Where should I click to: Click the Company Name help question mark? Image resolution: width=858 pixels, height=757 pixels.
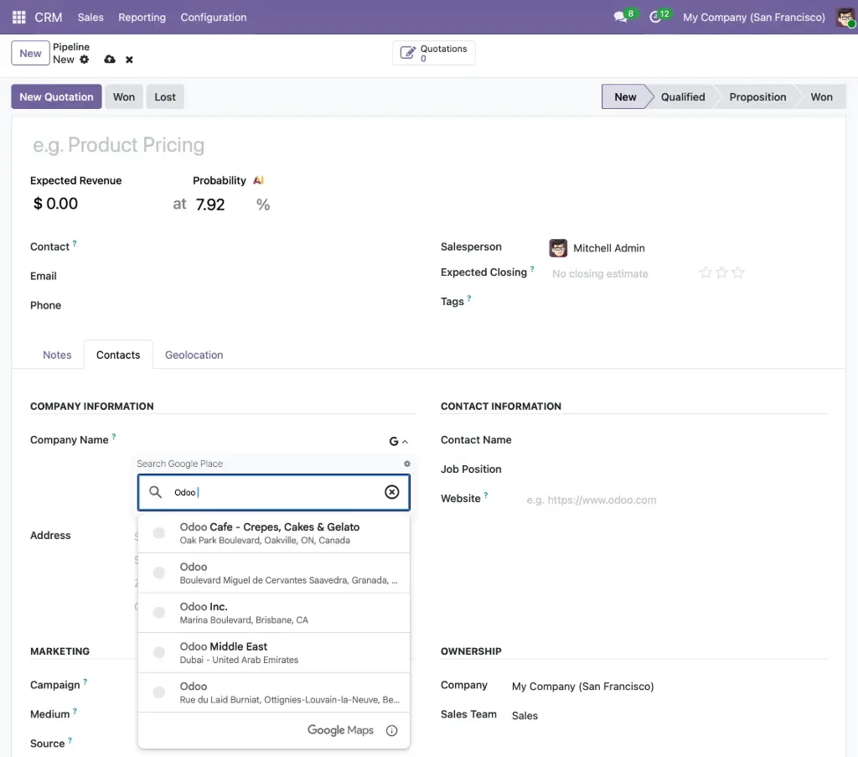click(114, 436)
